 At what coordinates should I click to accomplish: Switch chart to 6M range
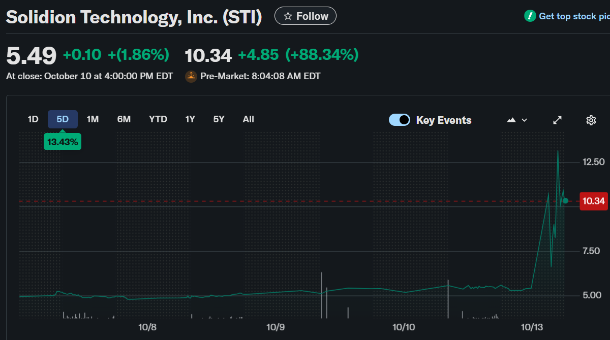click(x=124, y=119)
